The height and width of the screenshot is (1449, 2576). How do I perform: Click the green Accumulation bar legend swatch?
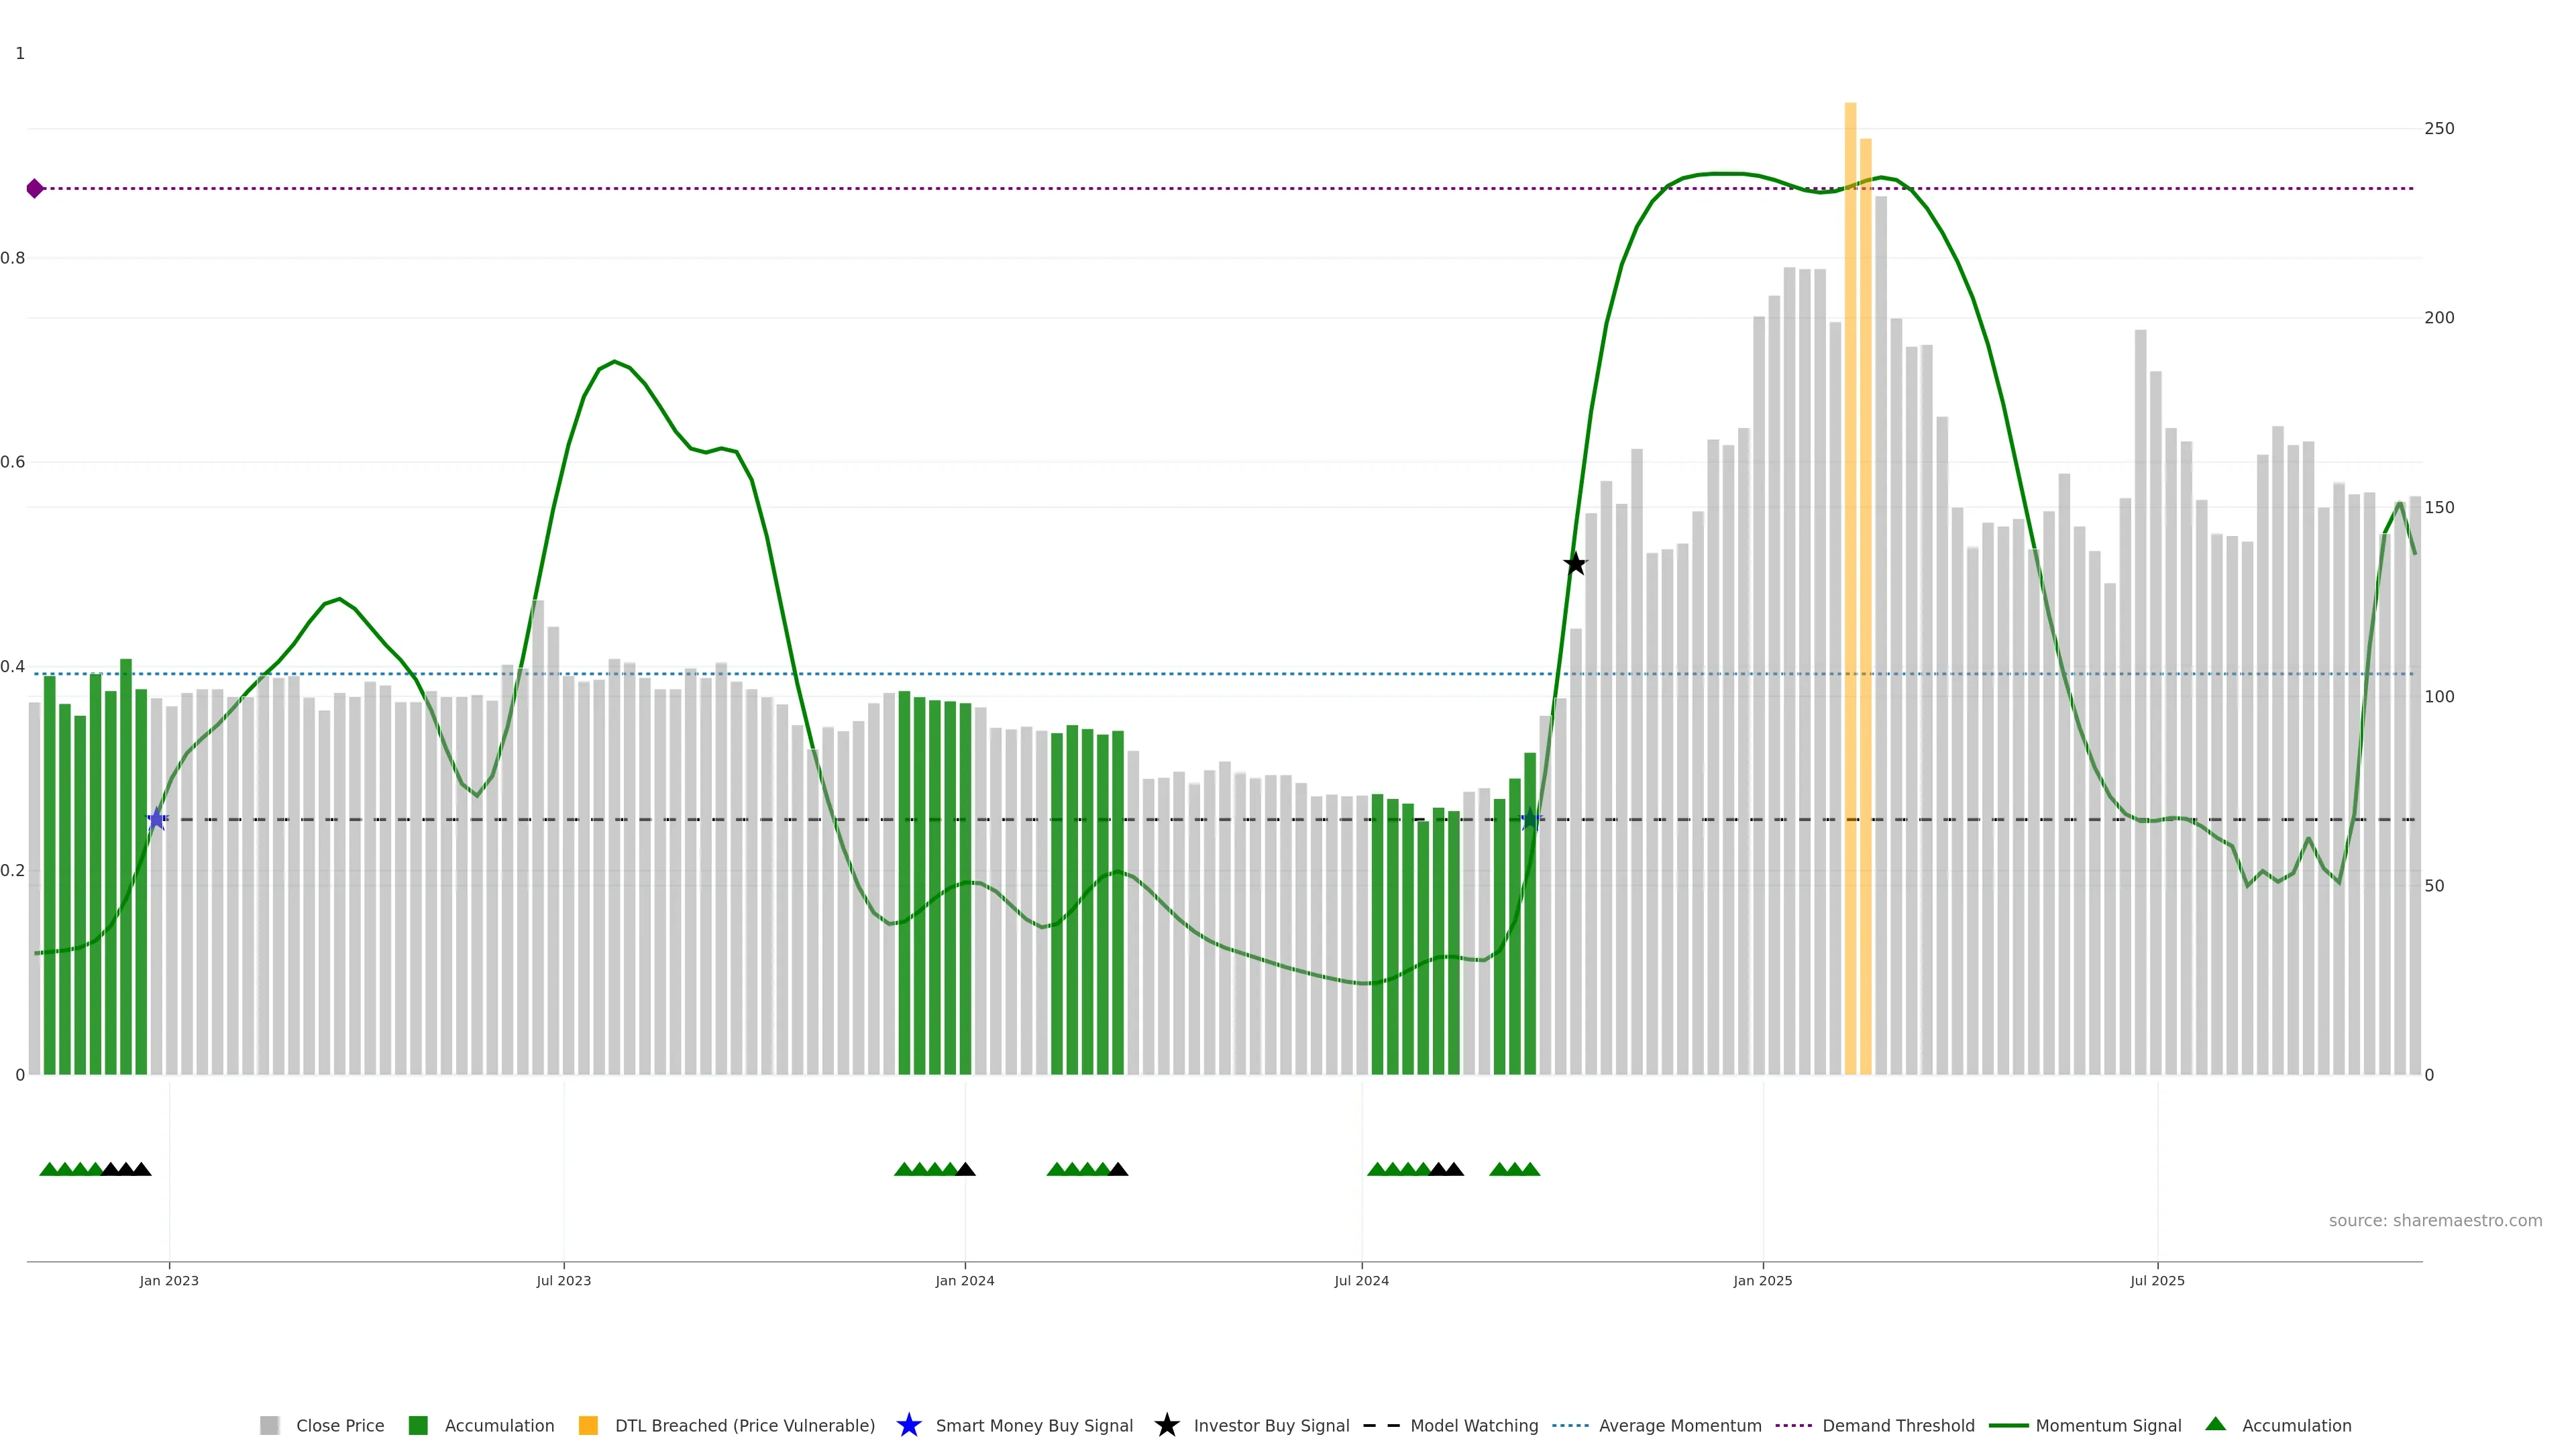coord(418,1425)
